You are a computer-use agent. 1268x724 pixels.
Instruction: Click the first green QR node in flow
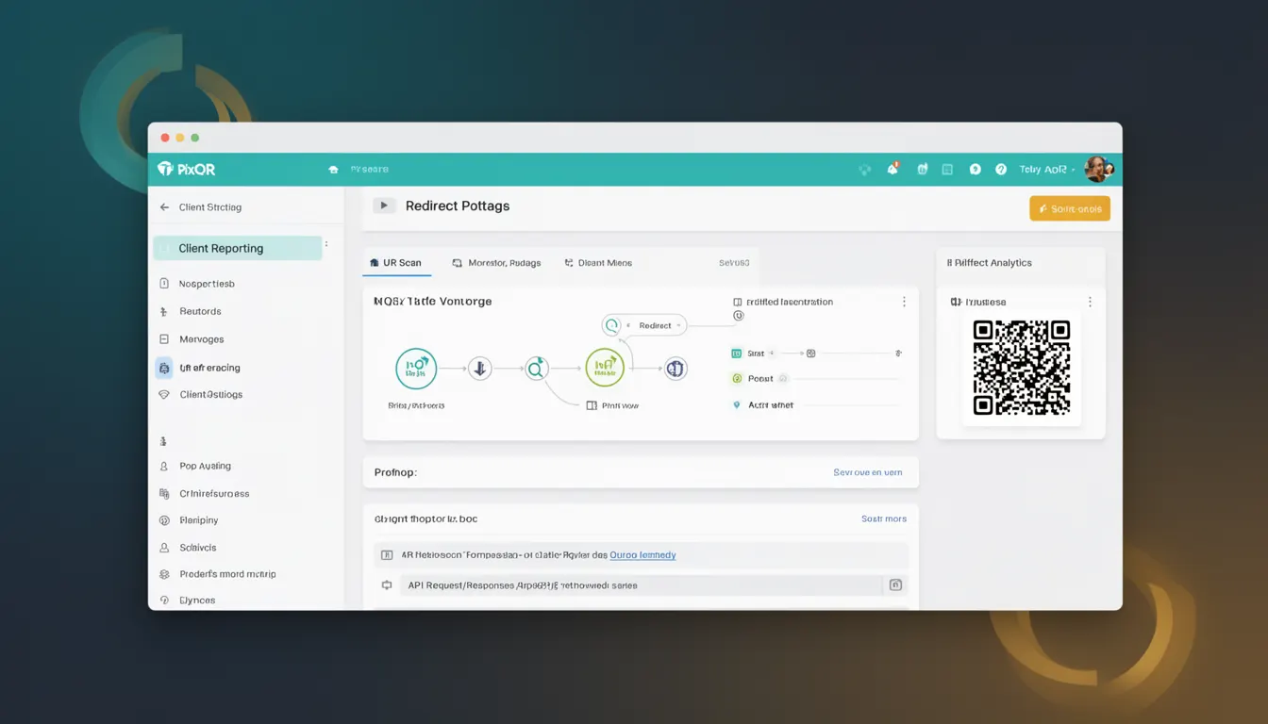(x=416, y=369)
